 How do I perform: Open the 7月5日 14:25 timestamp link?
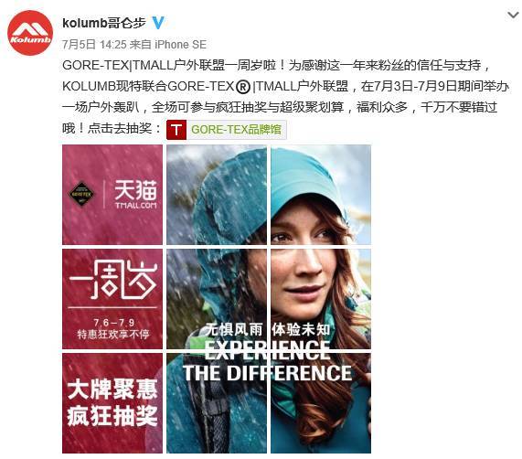[x=94, y=45]
